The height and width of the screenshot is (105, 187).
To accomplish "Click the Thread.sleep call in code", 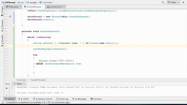I will tap(56, 61).
